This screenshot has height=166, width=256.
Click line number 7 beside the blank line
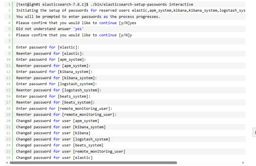pos(9,41)
